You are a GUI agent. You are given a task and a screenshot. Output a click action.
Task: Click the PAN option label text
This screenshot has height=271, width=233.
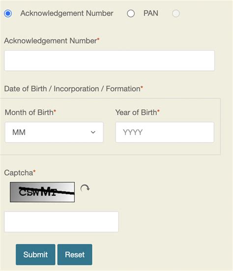coord(151,13)
